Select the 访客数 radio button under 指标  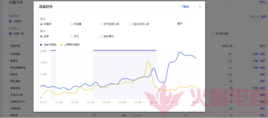point(41,24)
